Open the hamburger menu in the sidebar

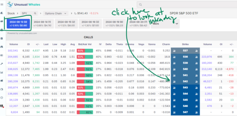pyautogui.click(x=2, y=4)
